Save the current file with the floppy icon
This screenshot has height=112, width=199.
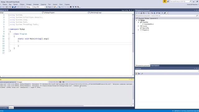tap(13, 7)
